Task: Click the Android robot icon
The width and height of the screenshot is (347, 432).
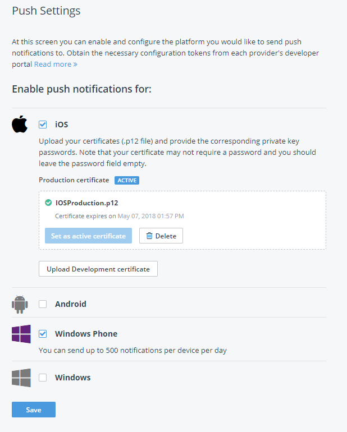Action: 20,304
